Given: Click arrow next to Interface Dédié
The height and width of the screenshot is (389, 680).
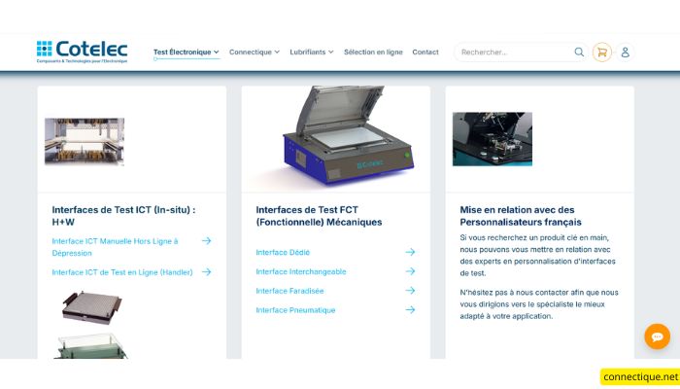Looking at the screenshot, I should (x=410, y=252).
